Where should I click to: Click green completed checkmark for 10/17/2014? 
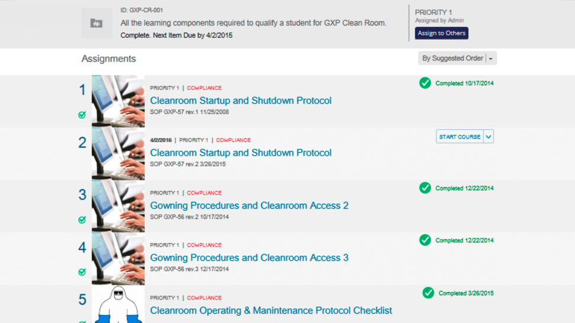point(425,83)
